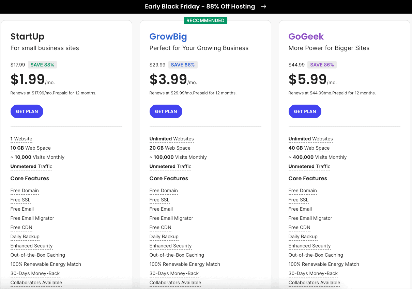Click Free Email Migrator in StartUp plan
The width and height of the screenshot is (412, 289).
32,218
